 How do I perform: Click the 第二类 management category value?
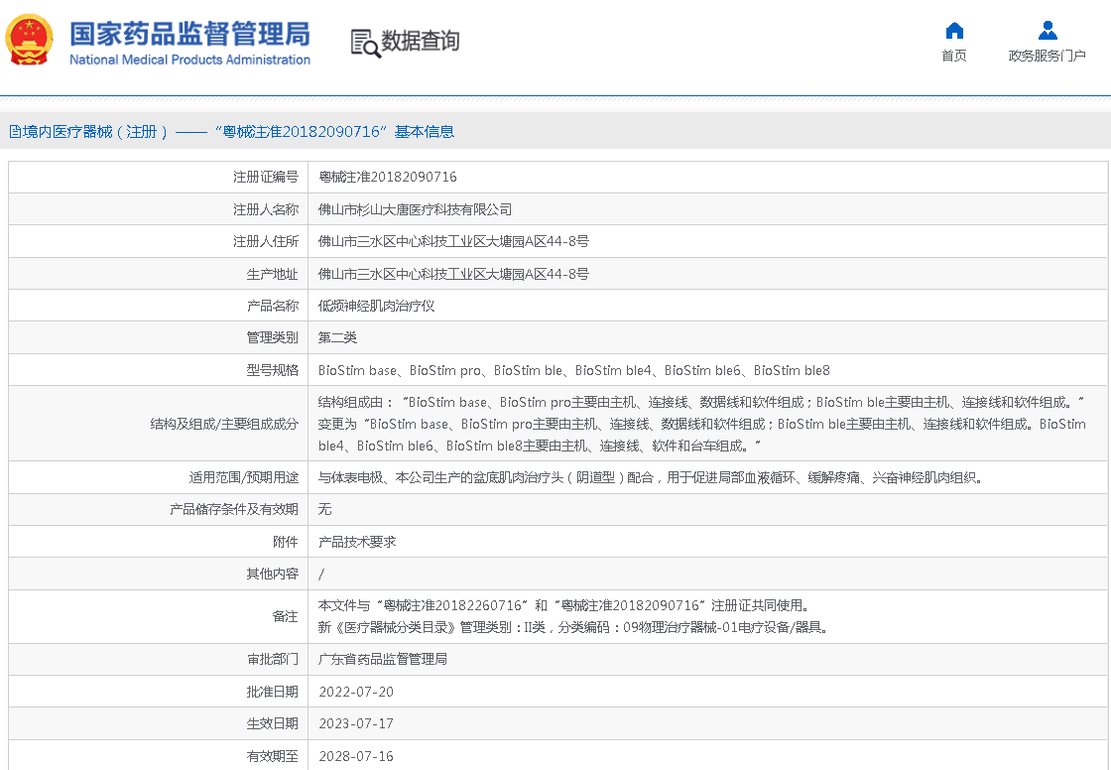coord(337,337)
